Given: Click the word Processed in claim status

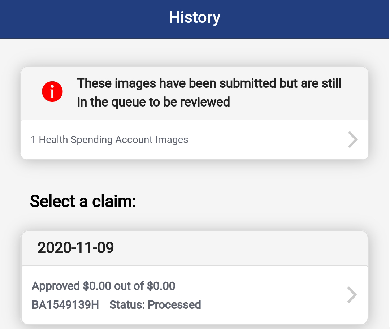Looking at the screenshot, I should (x=174, y=305).
